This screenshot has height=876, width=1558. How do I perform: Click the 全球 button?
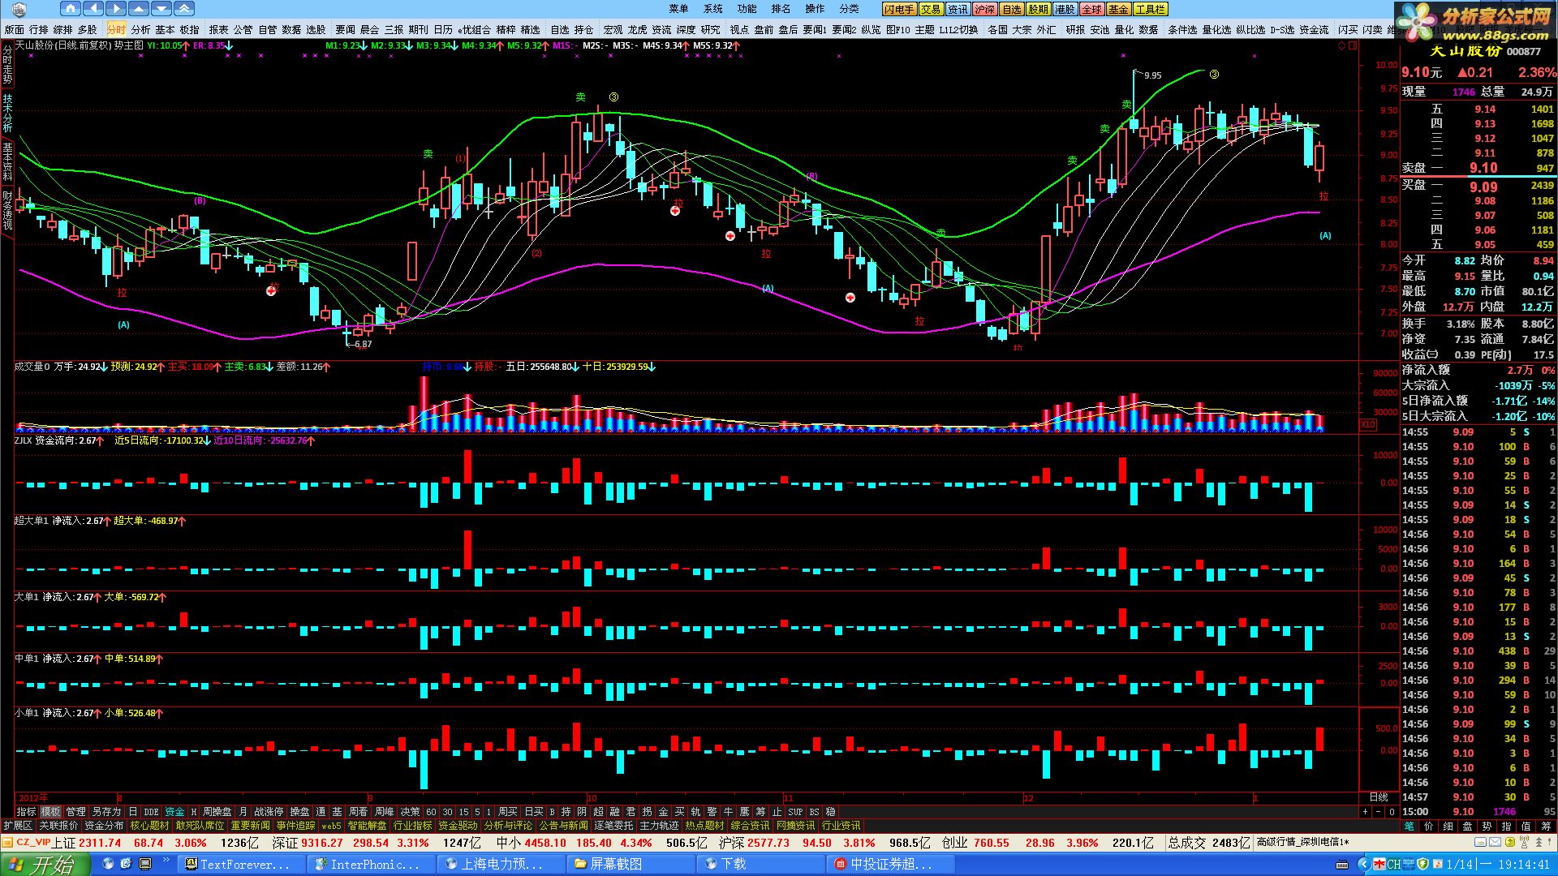click(1091, 9)
